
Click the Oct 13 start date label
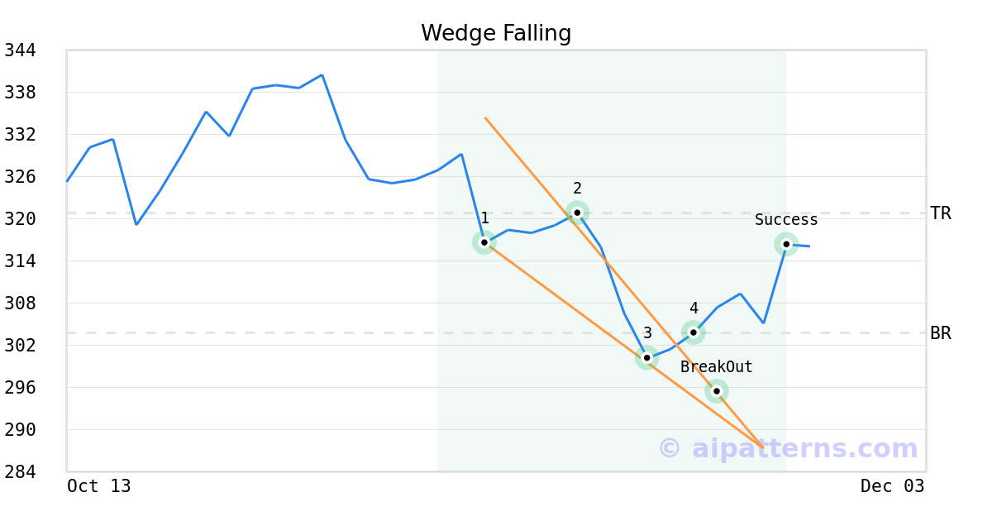(98, 486)
